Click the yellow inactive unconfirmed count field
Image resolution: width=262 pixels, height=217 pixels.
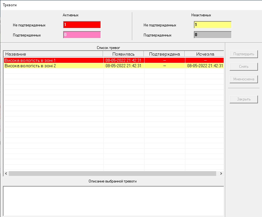point(213,25)
